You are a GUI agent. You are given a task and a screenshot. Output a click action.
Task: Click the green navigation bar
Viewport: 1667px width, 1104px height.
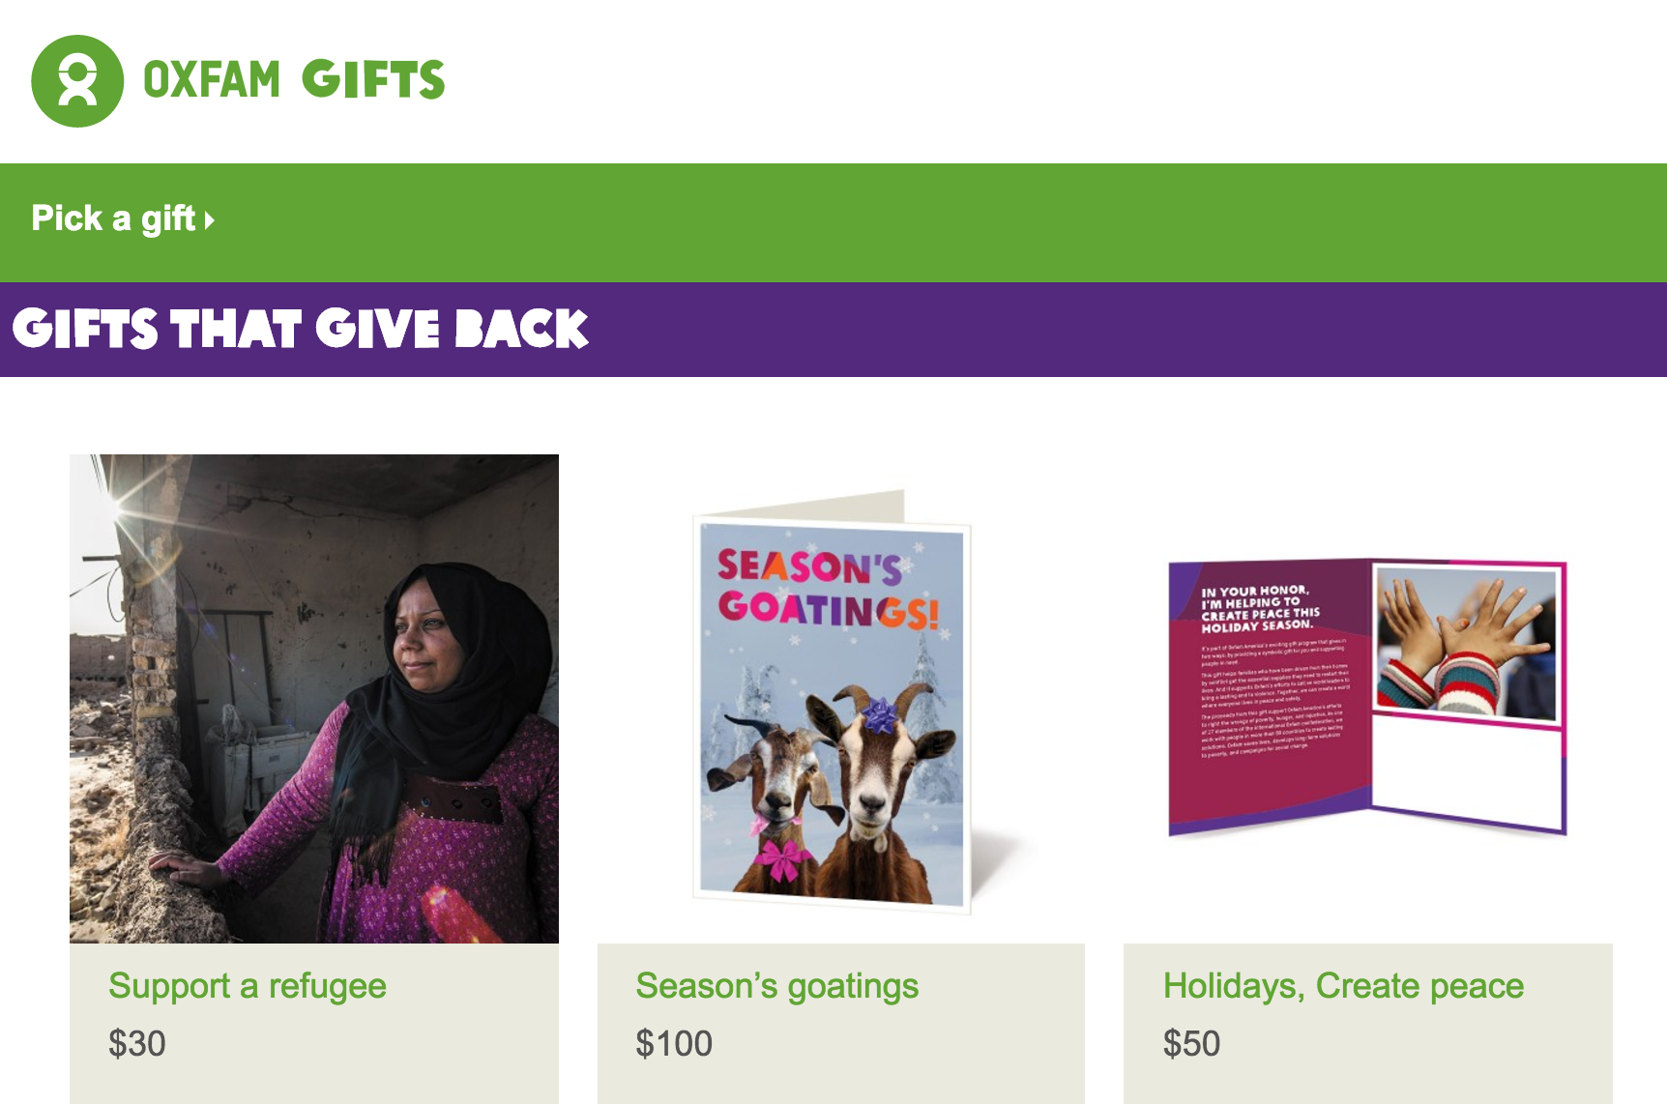(x=833, y=222)
